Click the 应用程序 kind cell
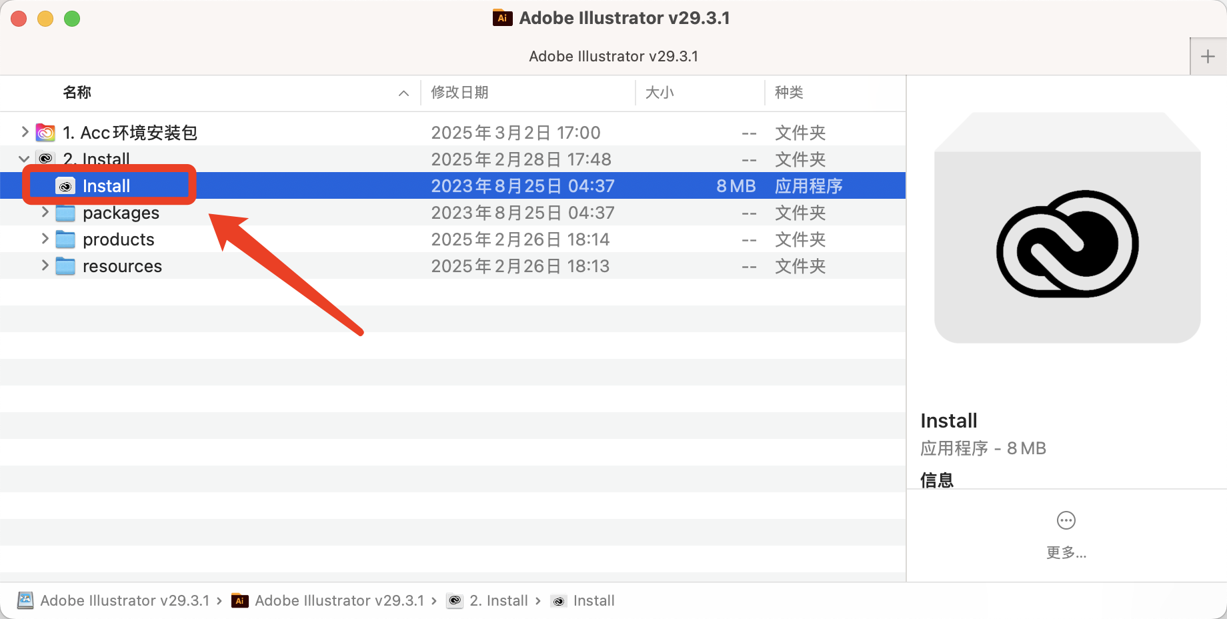Viewport: 1227px width, 619px height. pyautogui.click(x=808, y=186)
